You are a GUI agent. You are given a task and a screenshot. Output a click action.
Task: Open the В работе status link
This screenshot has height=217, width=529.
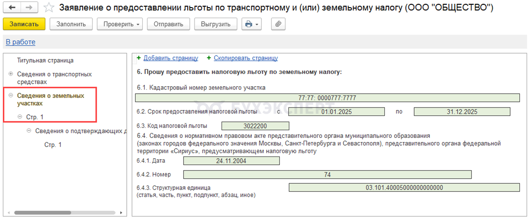20,42
